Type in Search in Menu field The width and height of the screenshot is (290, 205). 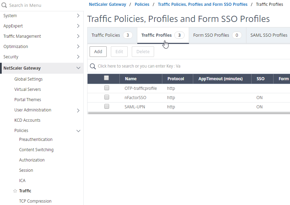[42, 5]
